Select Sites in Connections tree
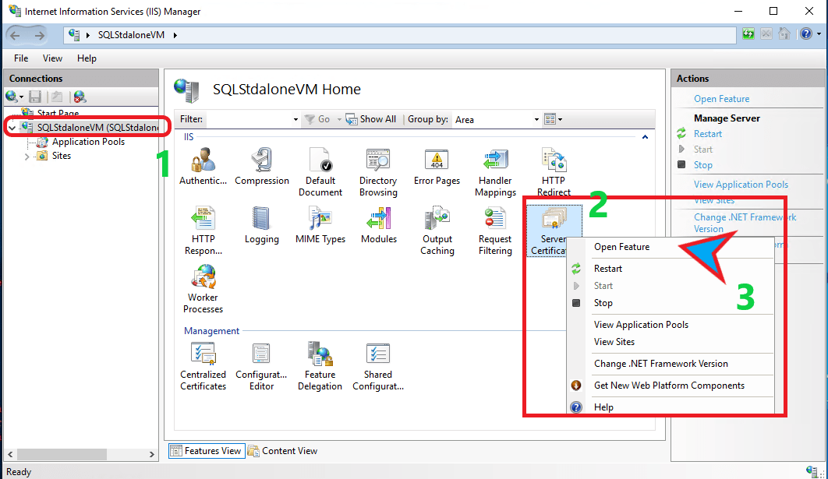828x479 pixels. (62, 156)
